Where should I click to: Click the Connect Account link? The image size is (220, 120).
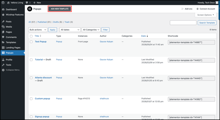click(x=207, y=9)
